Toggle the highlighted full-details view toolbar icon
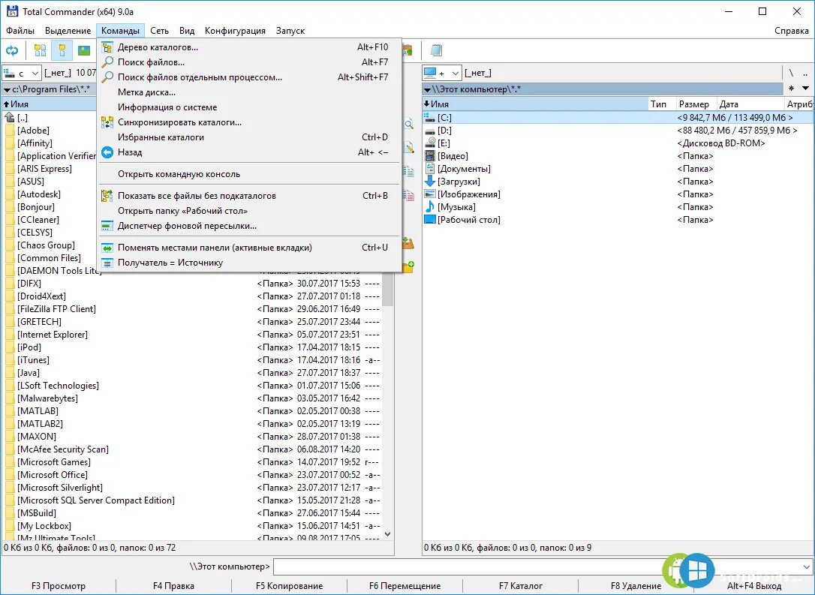This screenshot has height=595, width=815. point(62,50)
